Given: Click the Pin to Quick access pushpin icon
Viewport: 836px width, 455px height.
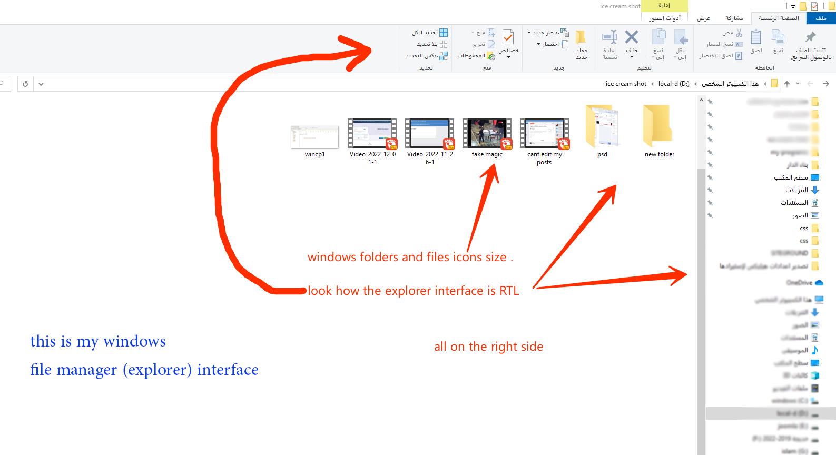Looking at the screenshot, I should point(811,37).
